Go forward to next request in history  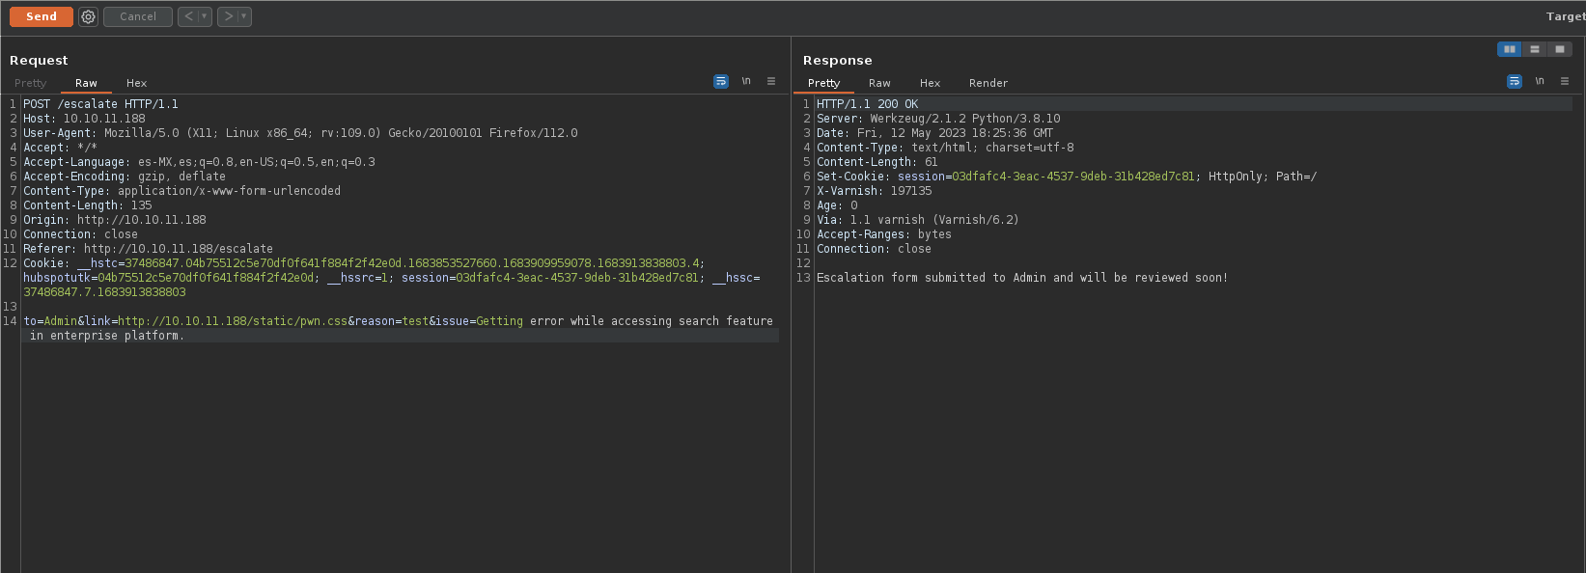point(229,16)
